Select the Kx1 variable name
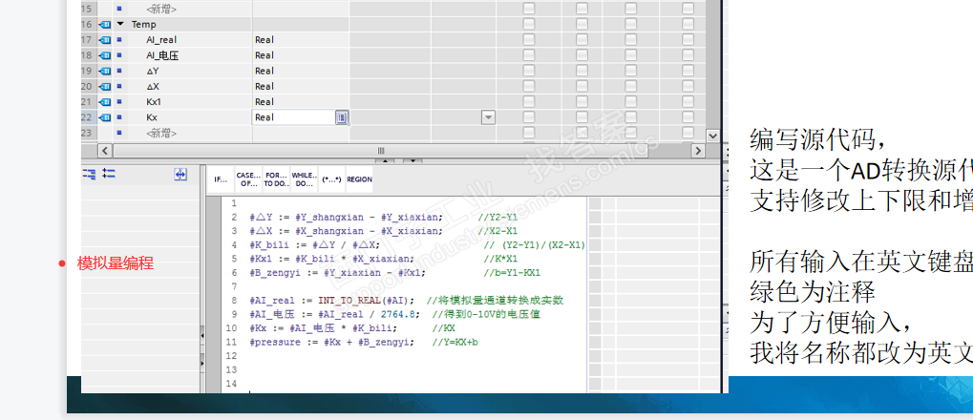This screenshot has width=973, height=420. 154,102
